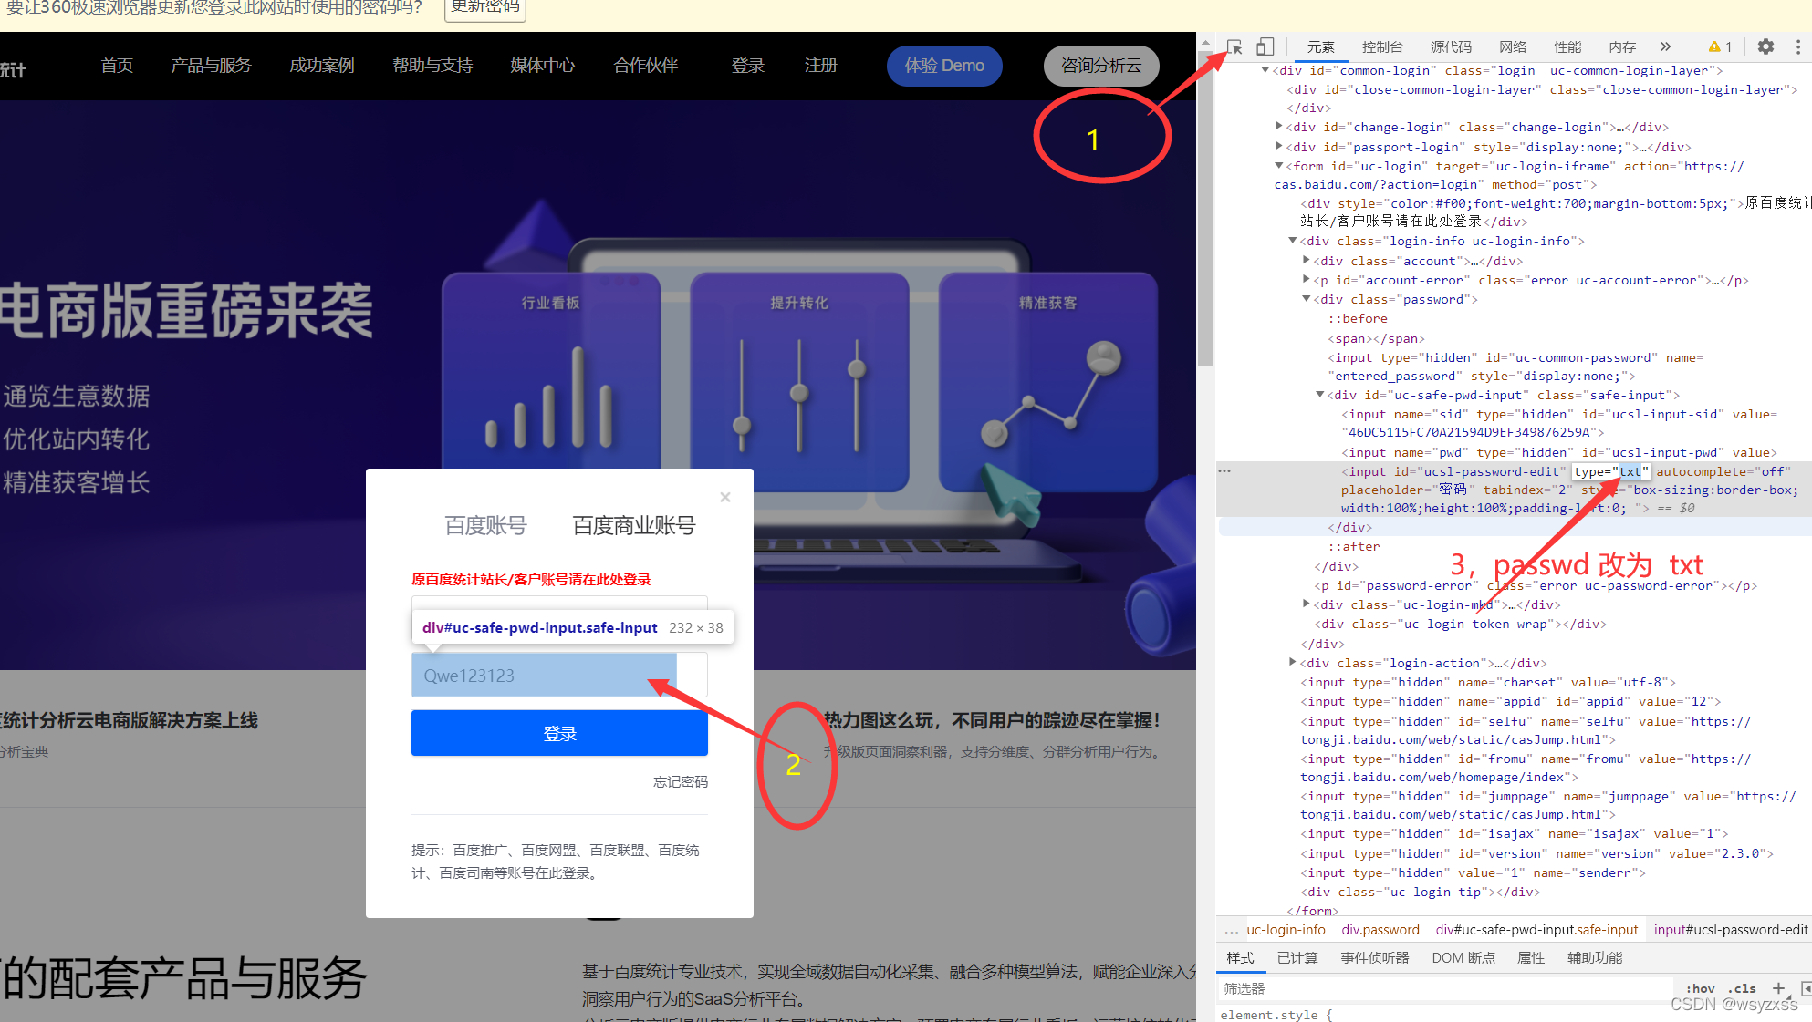Image resolution: width=1812 pixels, height=1022 pixels.
Task: Show more DevTools tabs chevron
Action: pyautogui.click(x=1665, y=46)
